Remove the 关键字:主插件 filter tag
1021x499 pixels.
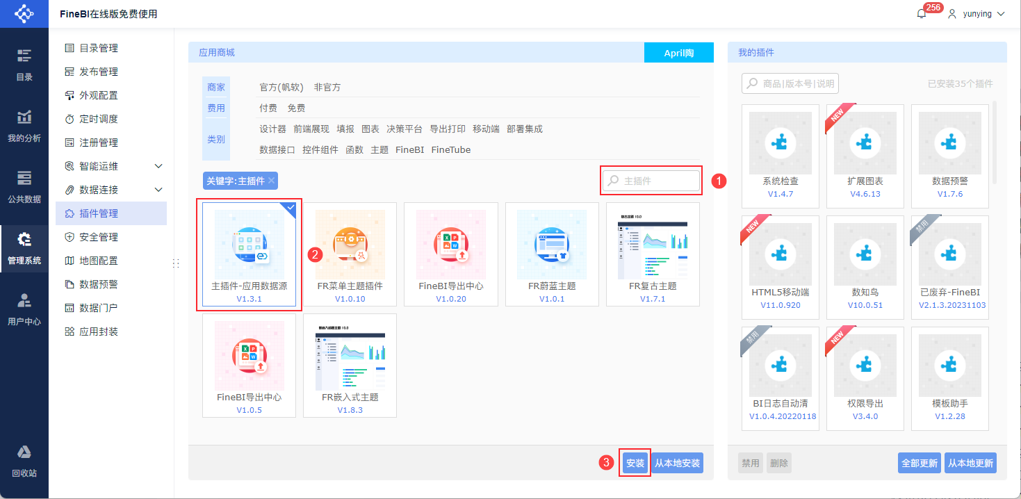click(x=272, y=181)
